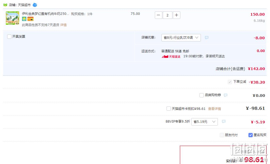
Task: Click the -¥38.20 instant reduction amount
Action: (257, 82)
